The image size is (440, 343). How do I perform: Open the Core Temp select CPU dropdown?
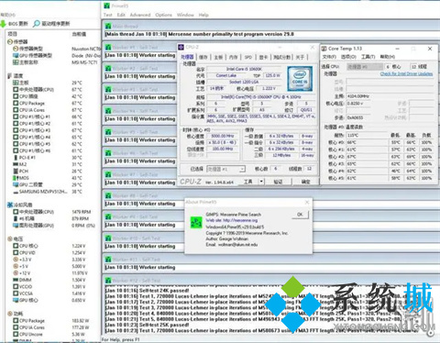(365, 66)
